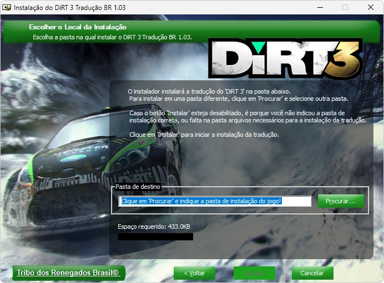The image size is (384, 283).
Task: Click the destination folder path field
Action: click(215, 201)
